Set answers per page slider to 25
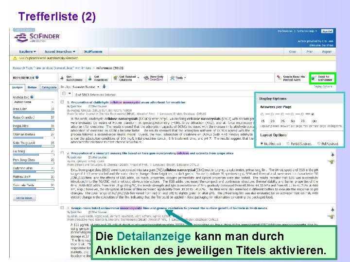 [x=282, y=114]
